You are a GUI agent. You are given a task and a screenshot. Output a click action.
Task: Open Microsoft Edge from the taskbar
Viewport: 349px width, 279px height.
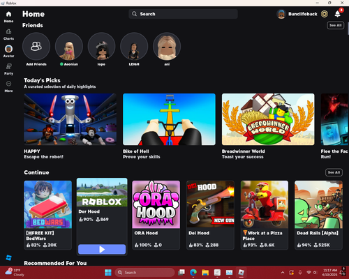[193, 272]
